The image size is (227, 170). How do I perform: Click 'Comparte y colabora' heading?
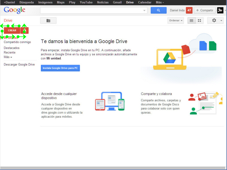pyautogui.click(x=156, y=94)
